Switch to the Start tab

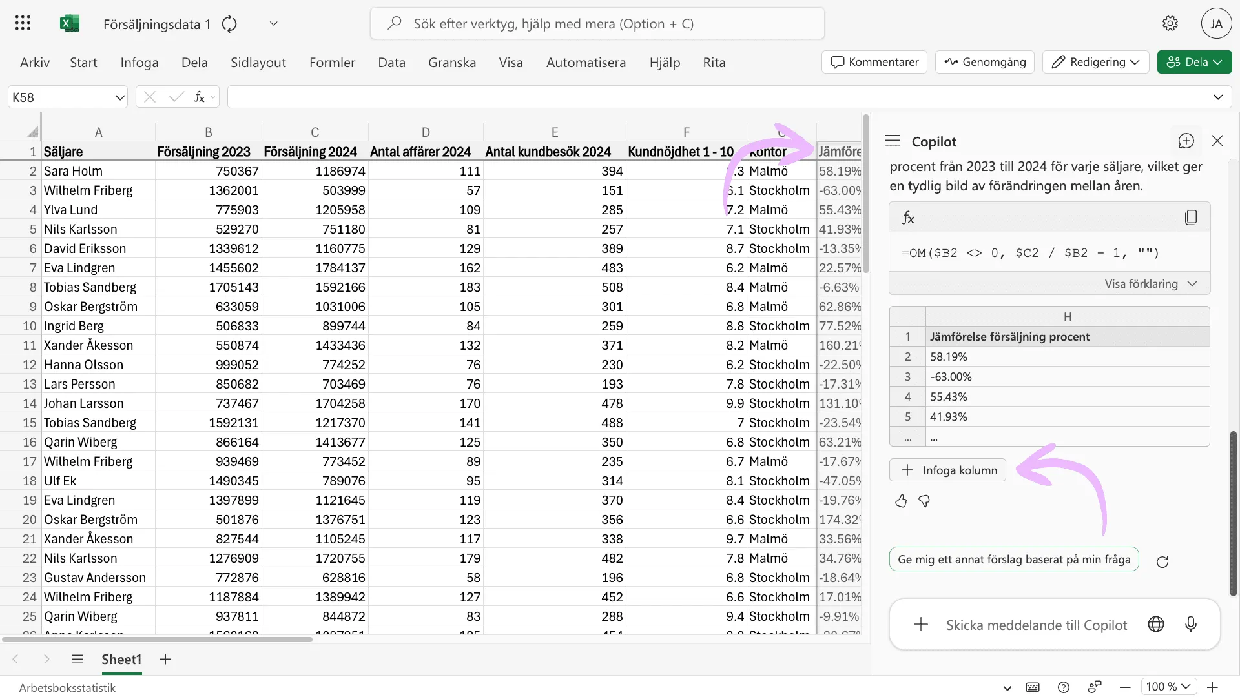(83, 62)
